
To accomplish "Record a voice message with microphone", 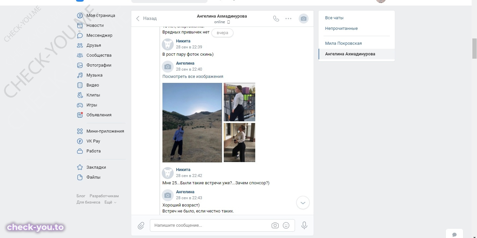I will point(304,225).
